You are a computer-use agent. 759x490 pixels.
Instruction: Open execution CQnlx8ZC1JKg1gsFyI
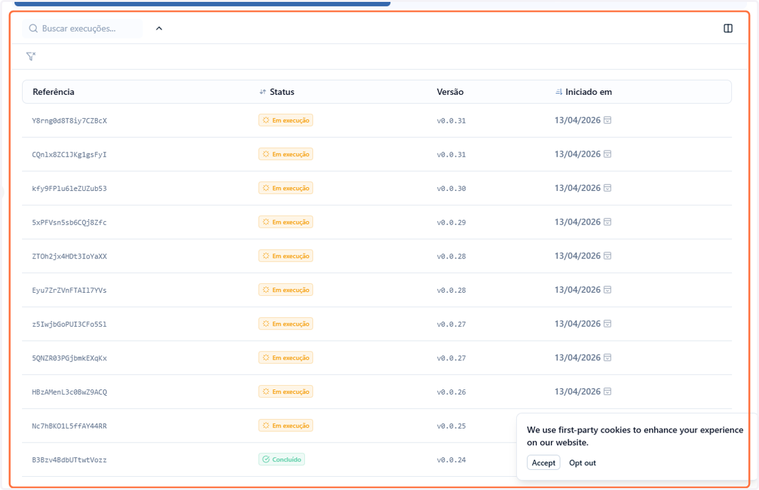click(70, 154)
